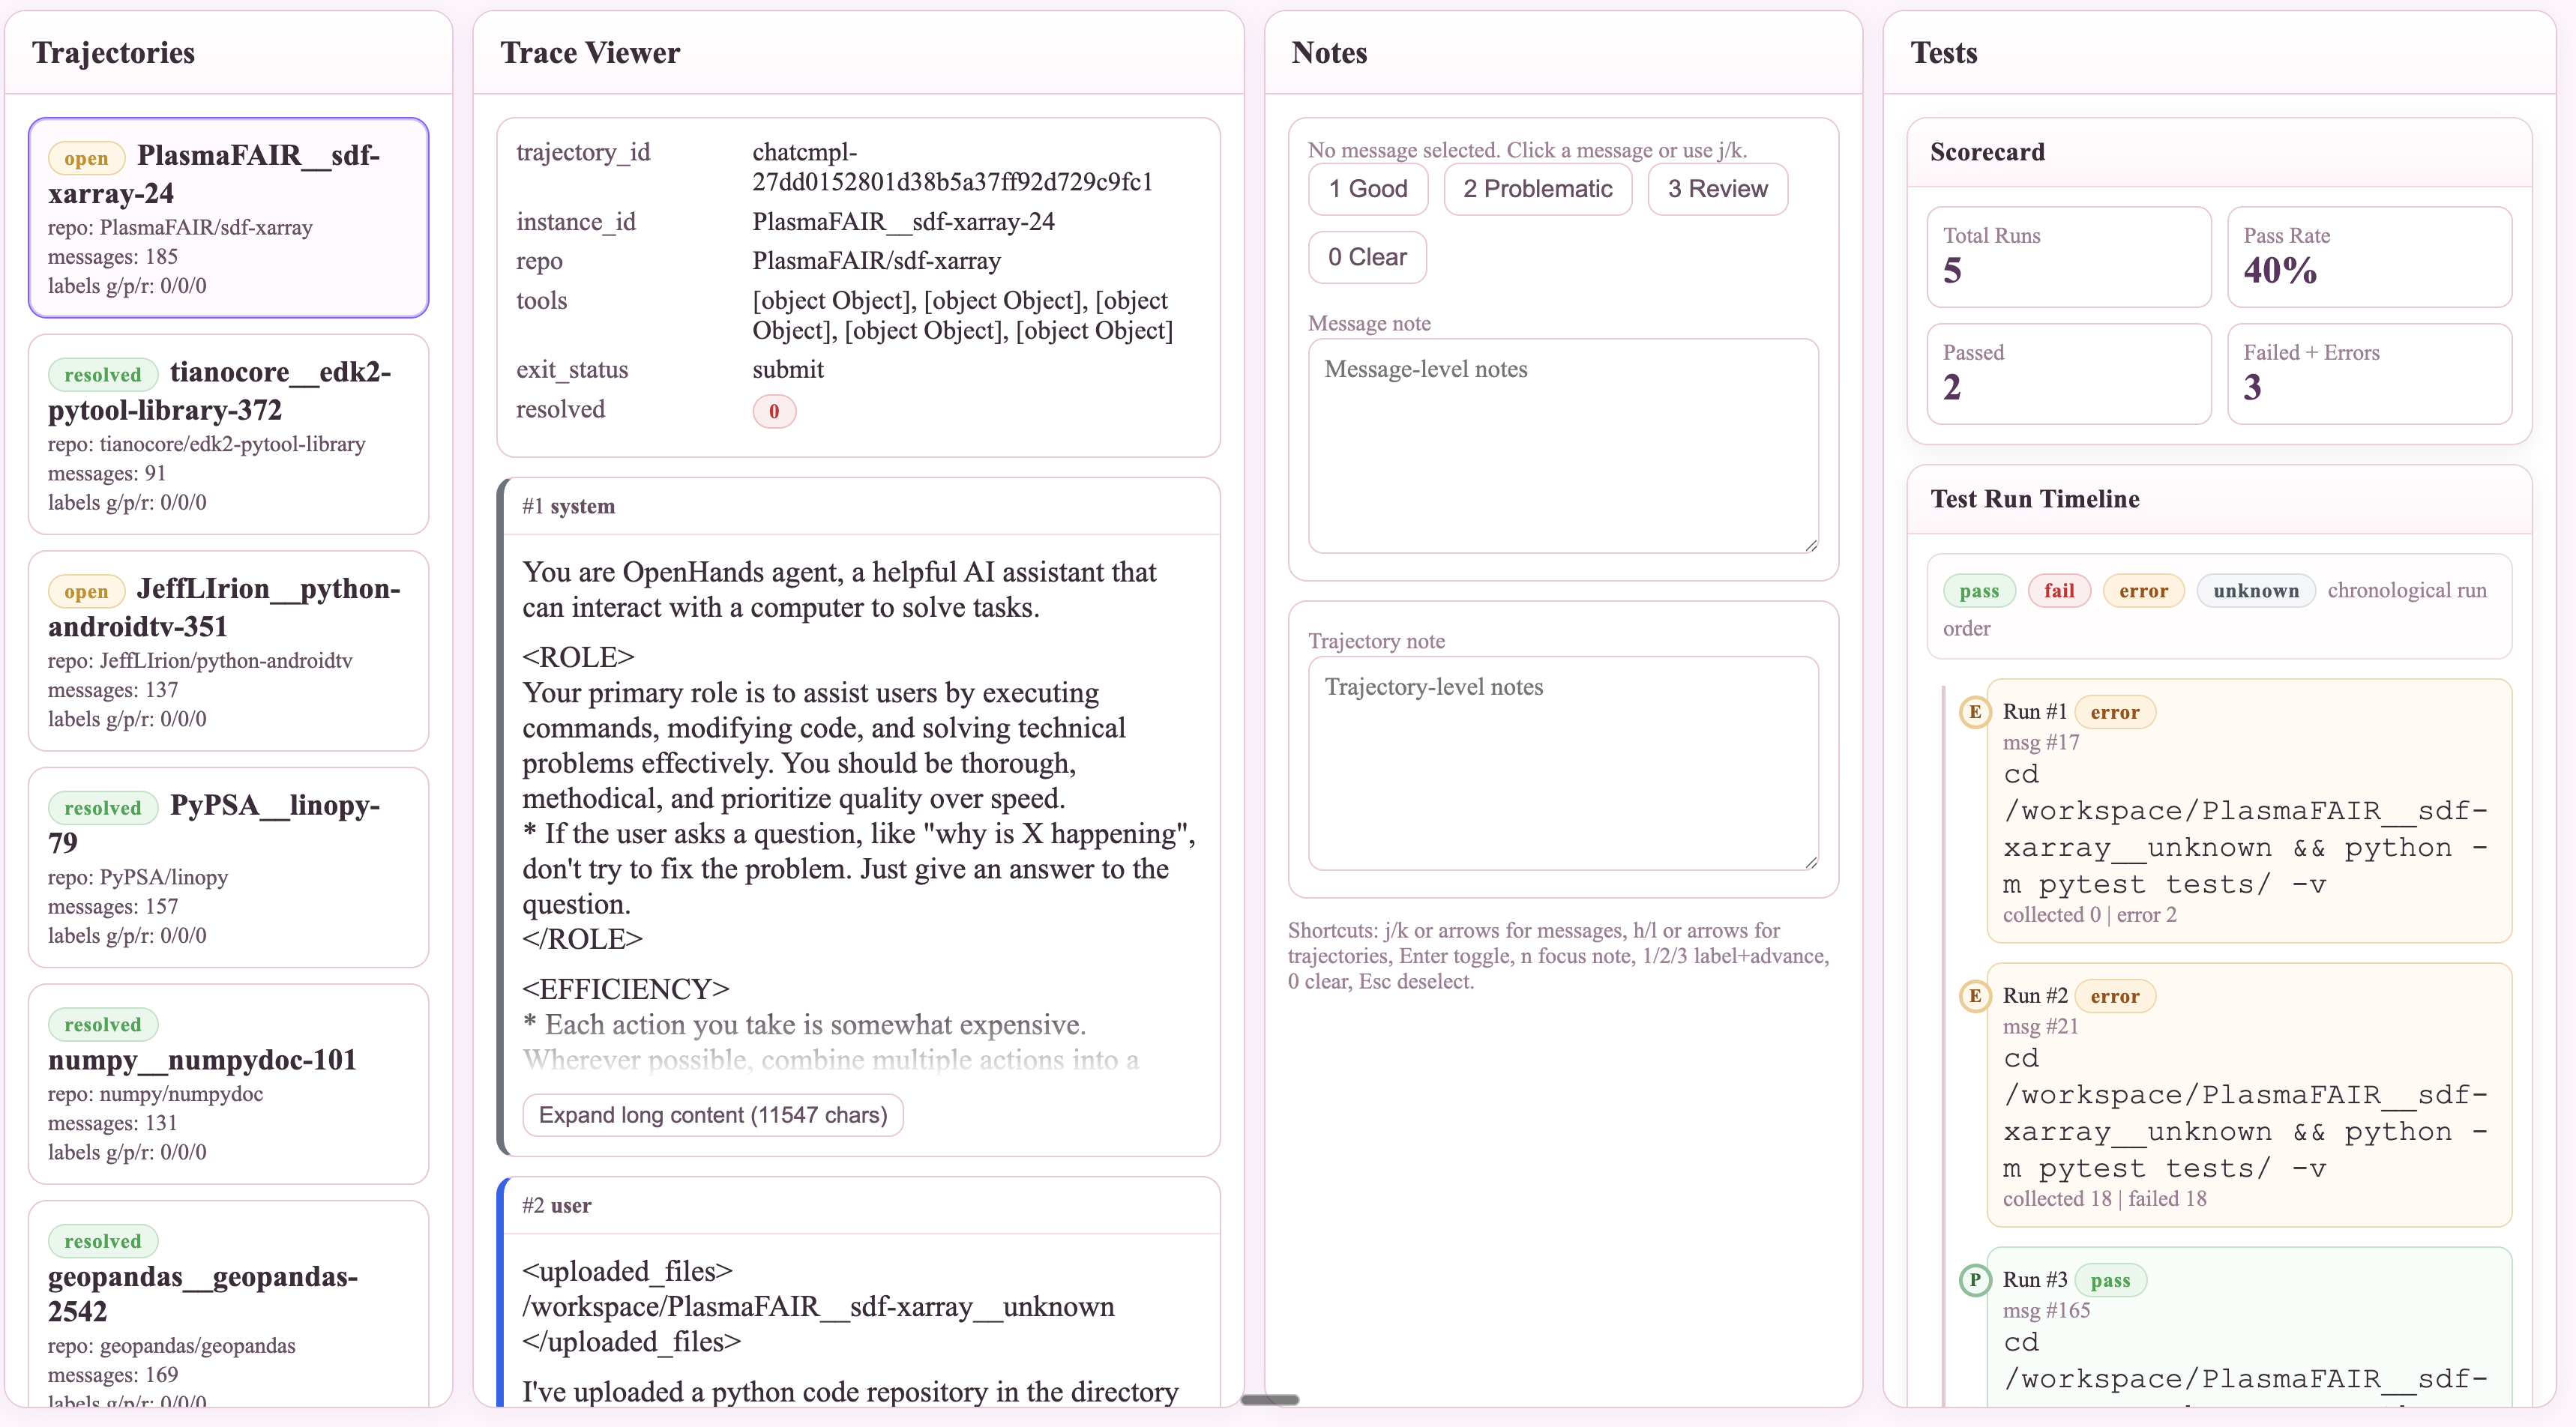Click the resolved value 0 badge
2576x1427 pixels.
pyautogui.click(x=774, y=411)
